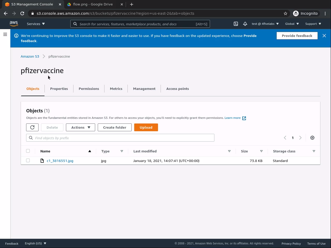Image resolution: width=331 pixels, height=248 pixels.
Task: Open the Learn more link
Action: pyautogui.click(x=232, y=118)
